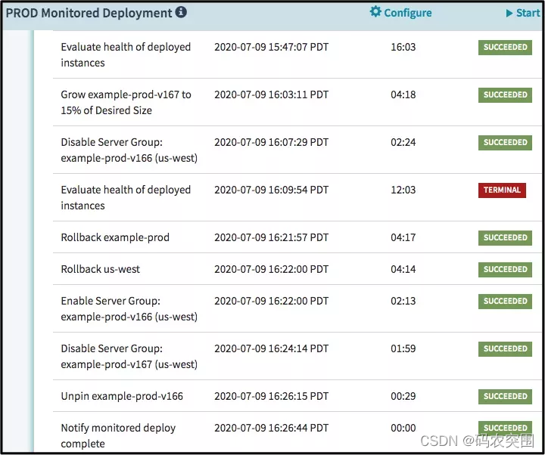The height and width of the screenshot is (455, 545).
Task: Click SUCCEEDED badge in the 02:24 duration row
Action: click(505, 142)
